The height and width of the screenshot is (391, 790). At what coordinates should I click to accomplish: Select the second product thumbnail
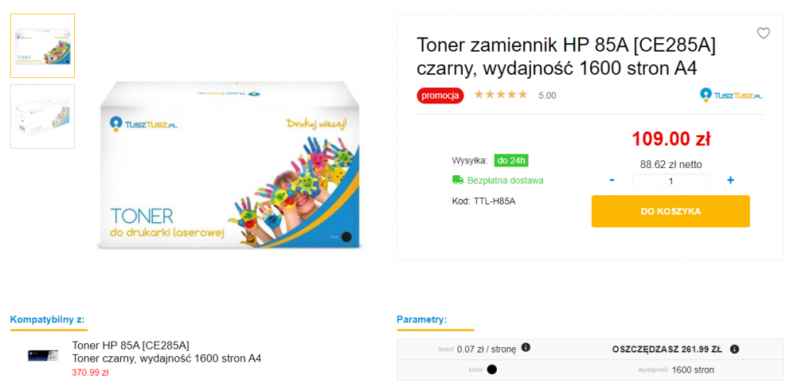point(42,116)
